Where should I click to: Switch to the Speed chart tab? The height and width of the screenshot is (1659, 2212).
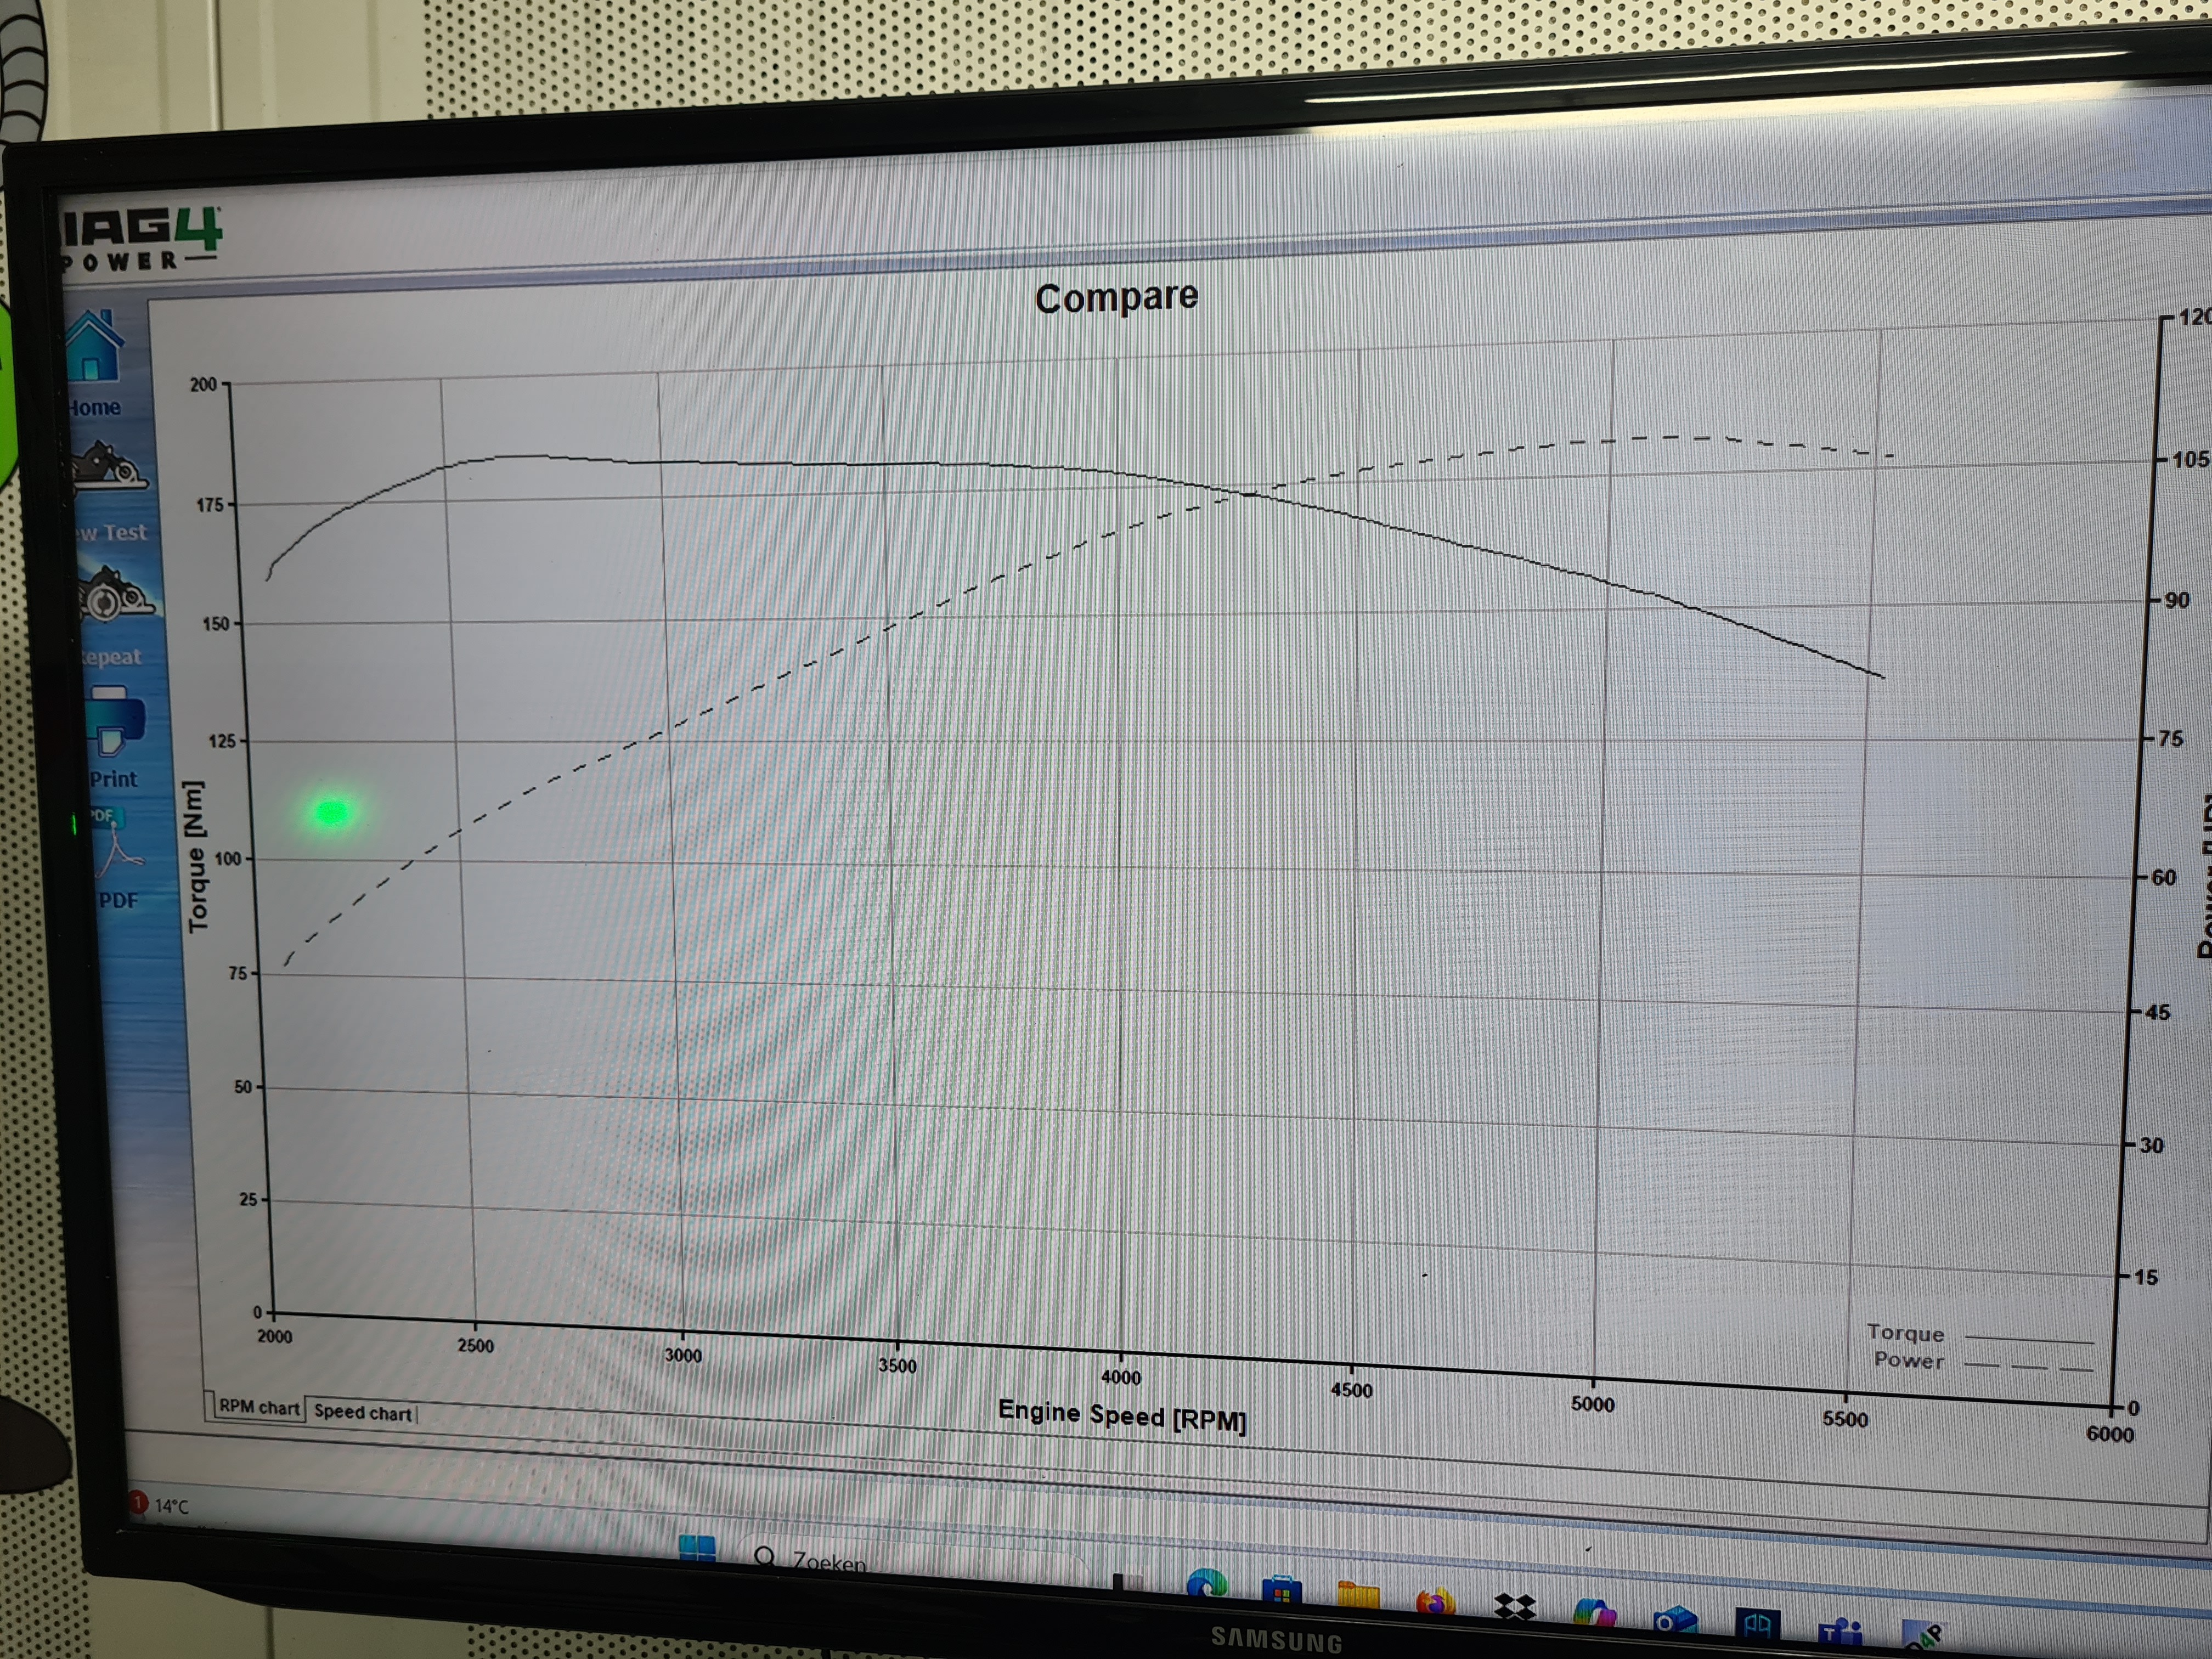[362, 1412]
